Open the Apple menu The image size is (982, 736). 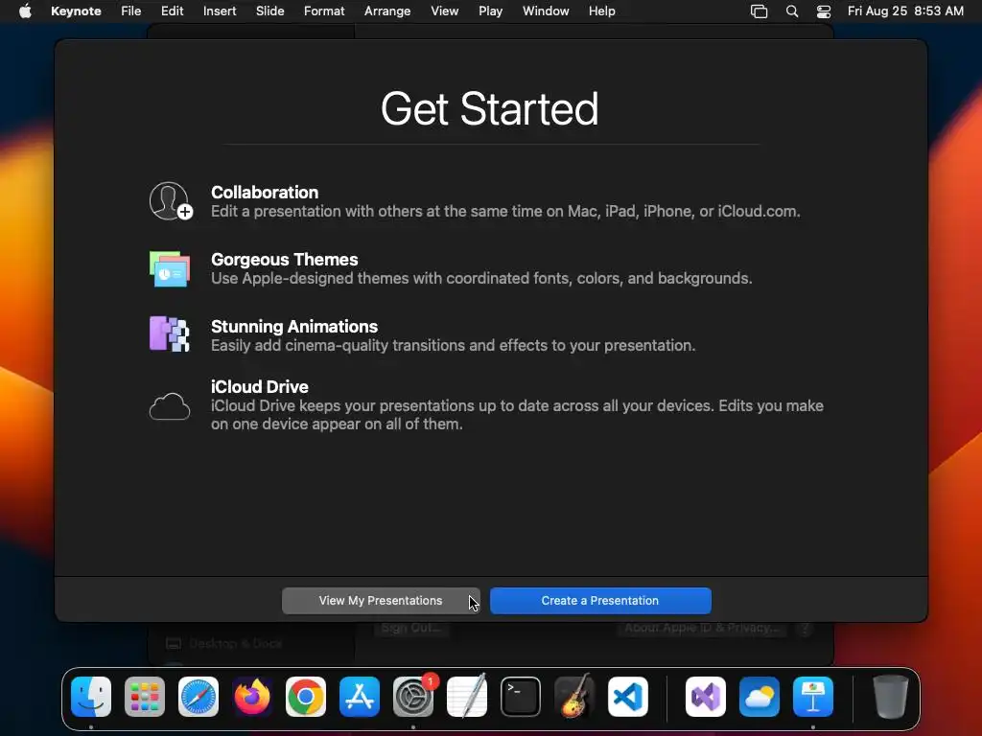(x=25, y=11)
